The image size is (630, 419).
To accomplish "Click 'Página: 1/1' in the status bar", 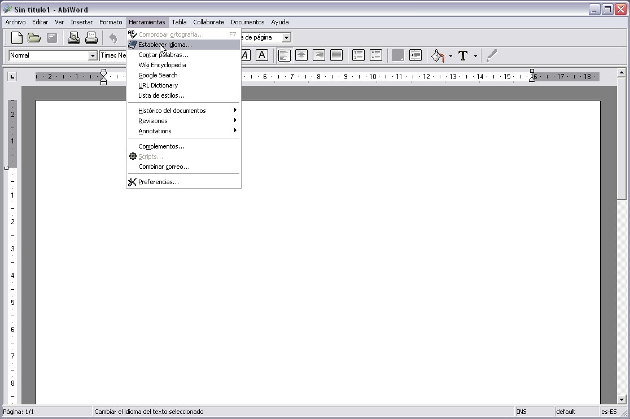I will click(x=47, y=412).
